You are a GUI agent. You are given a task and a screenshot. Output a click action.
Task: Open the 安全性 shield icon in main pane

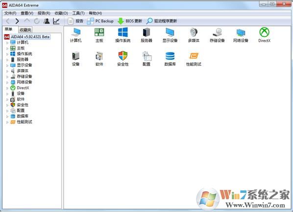tap(123, 58)
